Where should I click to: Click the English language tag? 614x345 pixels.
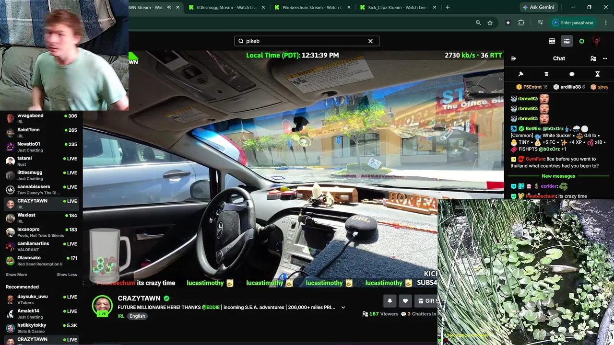pos(137,316)
